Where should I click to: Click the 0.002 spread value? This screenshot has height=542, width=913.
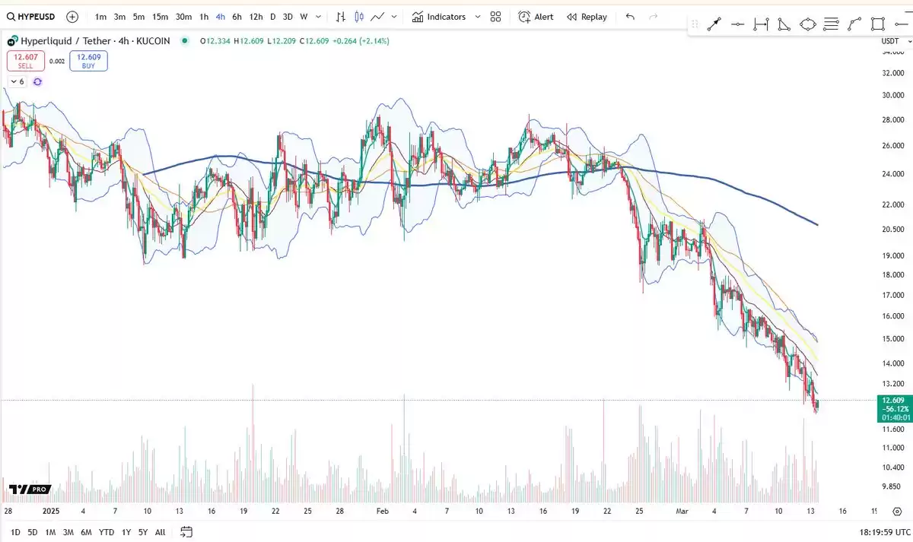coord(57,61)
